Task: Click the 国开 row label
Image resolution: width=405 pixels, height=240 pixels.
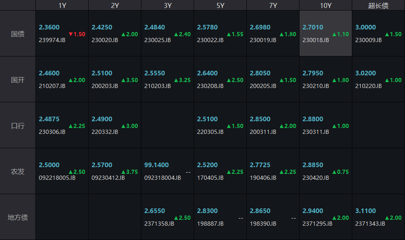Action: coord(18,80)
